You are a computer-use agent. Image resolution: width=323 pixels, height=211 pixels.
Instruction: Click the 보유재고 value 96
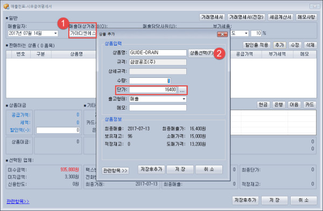pos(130,136)
